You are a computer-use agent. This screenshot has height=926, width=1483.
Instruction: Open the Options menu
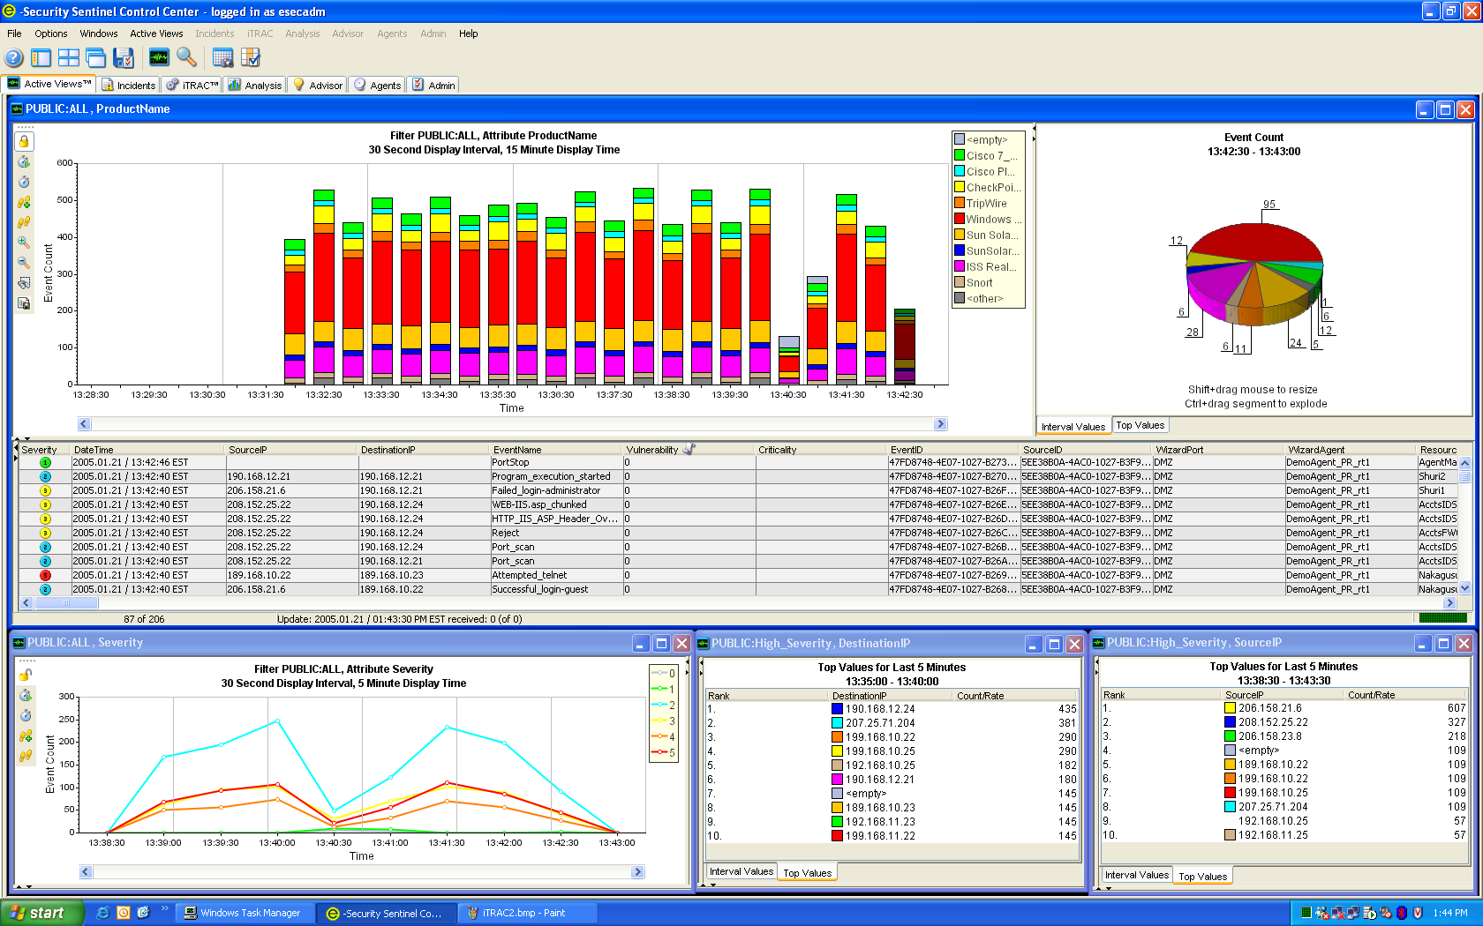[x=51, y=34]
